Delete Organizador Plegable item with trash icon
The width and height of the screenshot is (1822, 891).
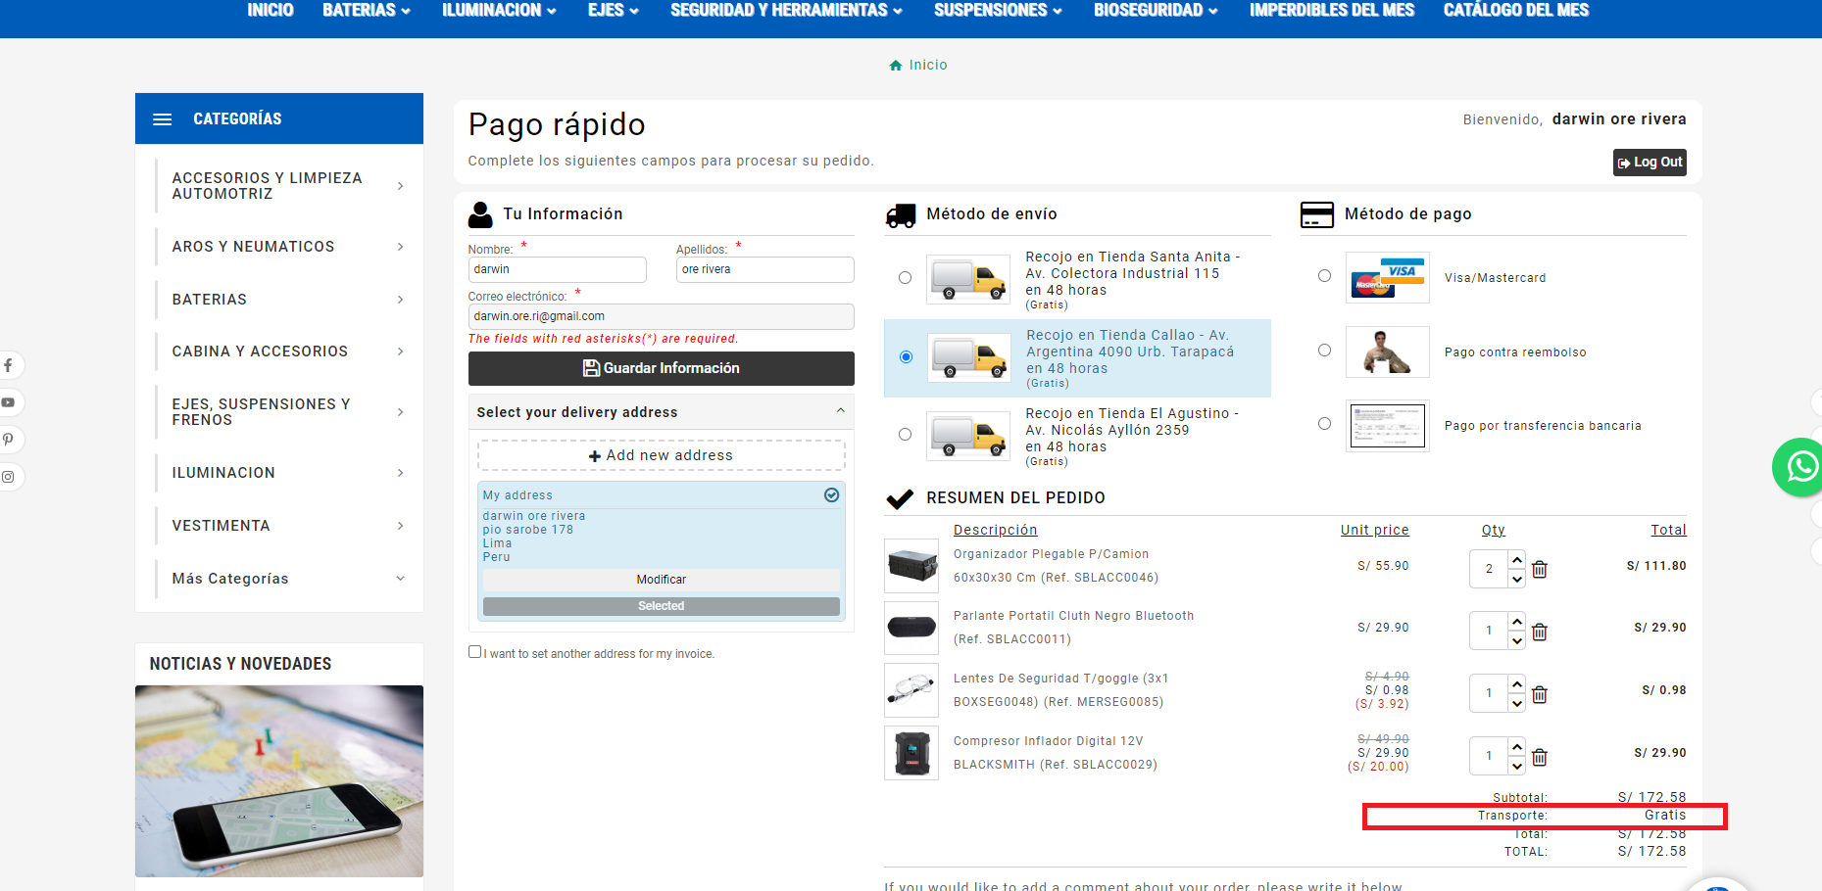coord(1540,569)
